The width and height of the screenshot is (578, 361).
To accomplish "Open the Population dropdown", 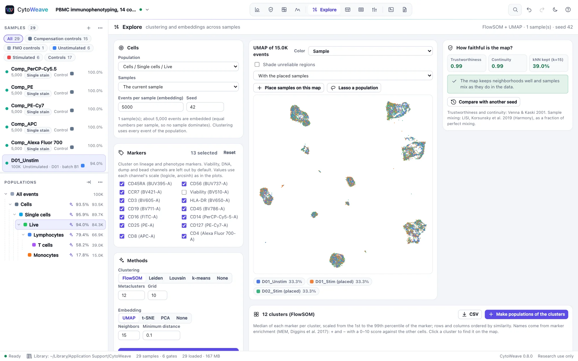I will pos(178,66).
